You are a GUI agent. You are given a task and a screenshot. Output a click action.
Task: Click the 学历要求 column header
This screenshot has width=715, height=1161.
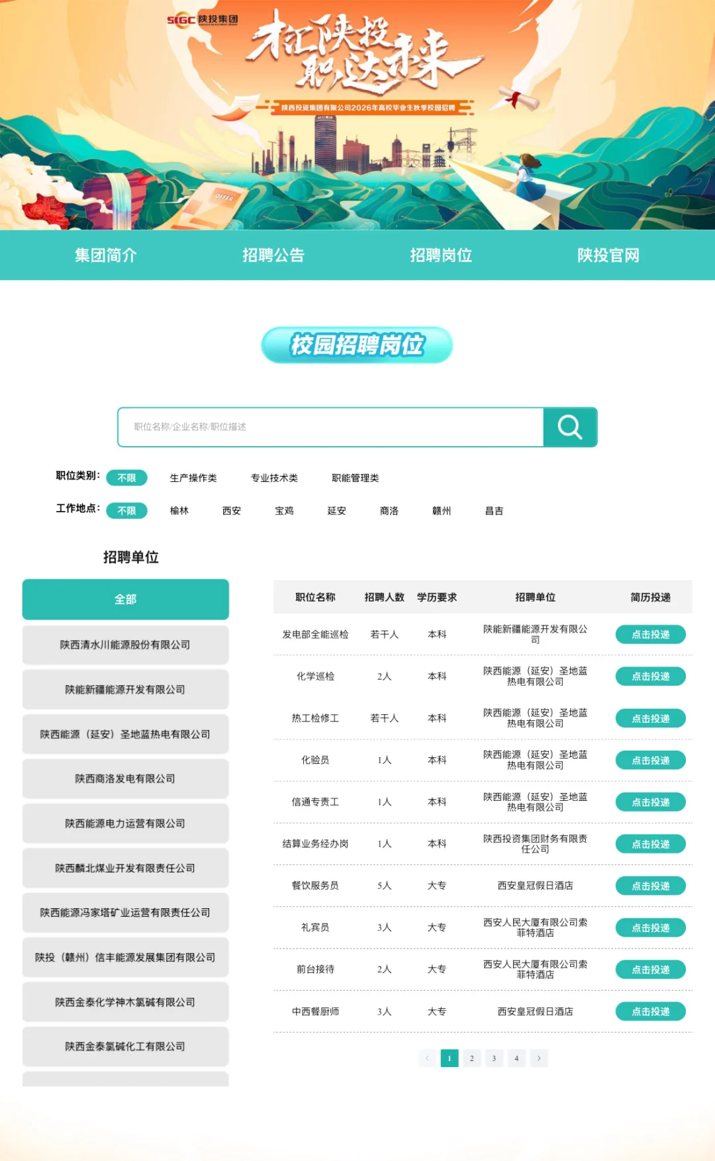point(437,597)
